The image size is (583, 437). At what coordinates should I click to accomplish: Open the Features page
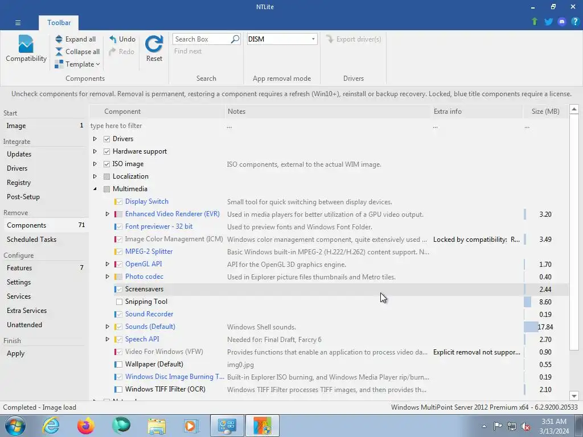[x=44, y=268]
